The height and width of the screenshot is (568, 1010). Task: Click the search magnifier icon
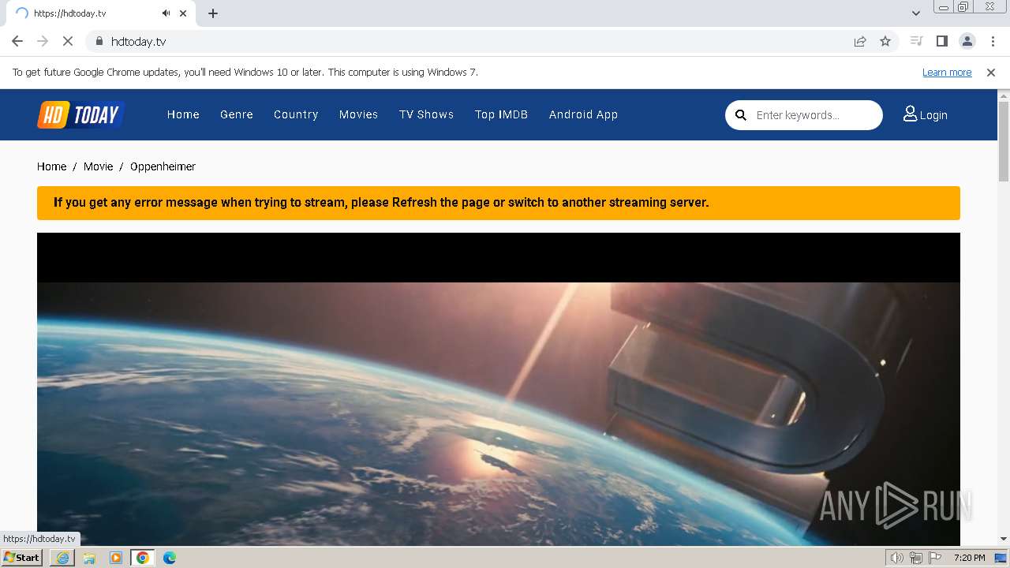(x=740, y=115)
